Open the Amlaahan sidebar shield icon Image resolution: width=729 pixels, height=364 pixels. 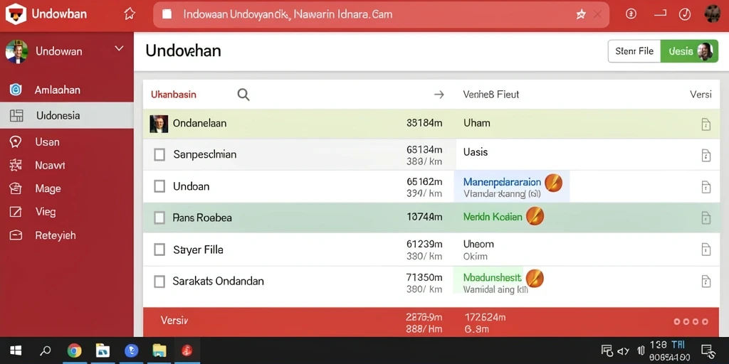pos(16,90)
